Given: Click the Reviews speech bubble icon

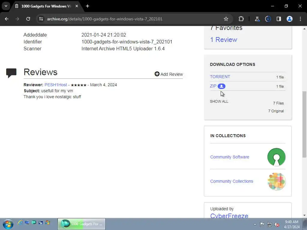Looking at the screenshot, I should (x=11, y=73).
